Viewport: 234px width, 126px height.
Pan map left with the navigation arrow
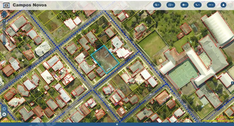(x=2, y=14)
